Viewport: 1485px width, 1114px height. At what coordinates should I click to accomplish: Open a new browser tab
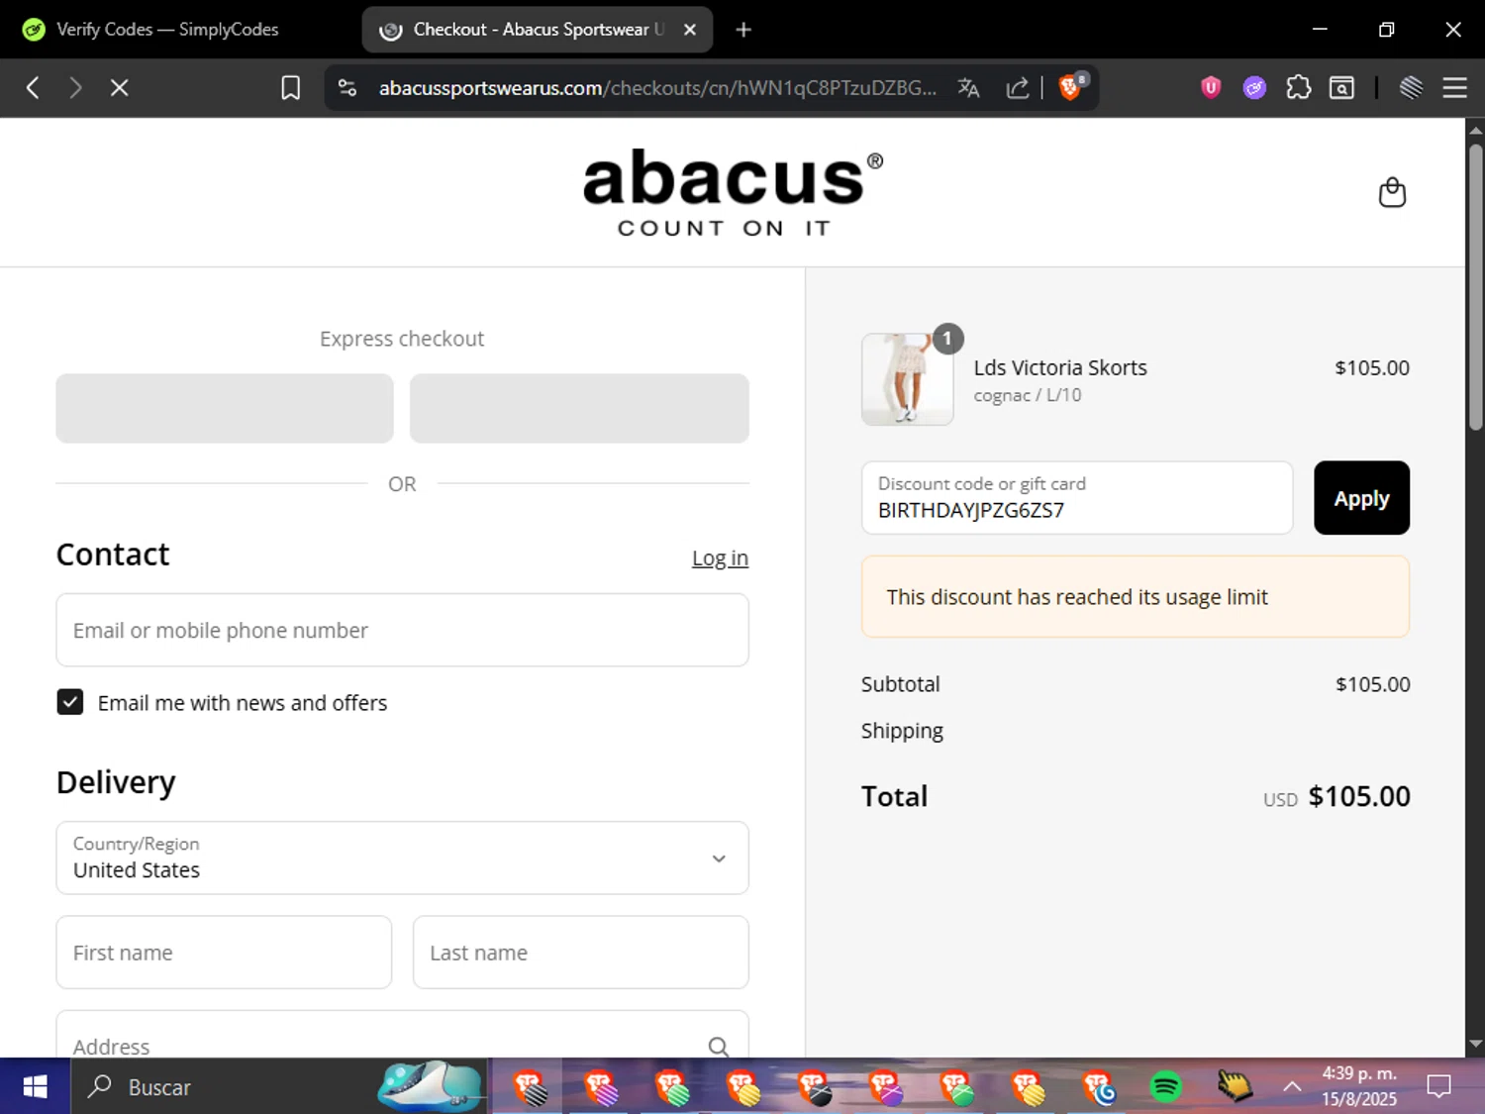(743, 30)
